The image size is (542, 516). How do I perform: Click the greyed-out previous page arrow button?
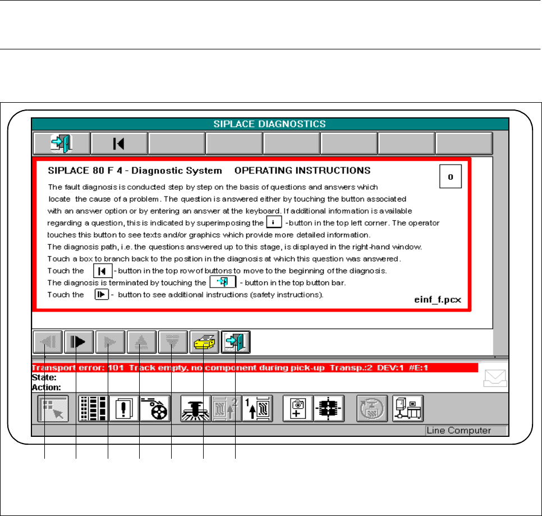(x=48, y=342)
